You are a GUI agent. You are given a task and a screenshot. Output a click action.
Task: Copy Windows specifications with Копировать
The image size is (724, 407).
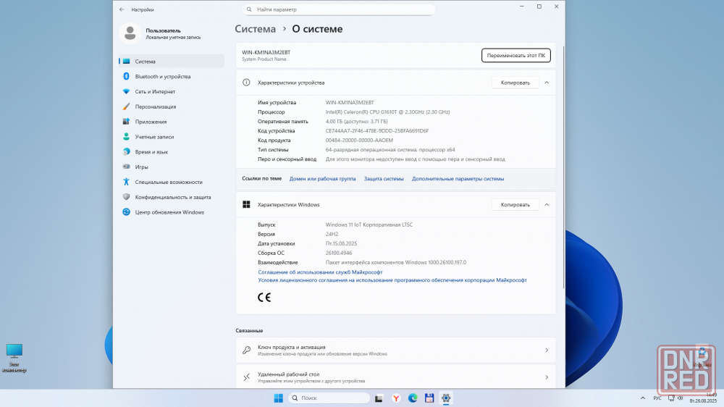[515, 205]
